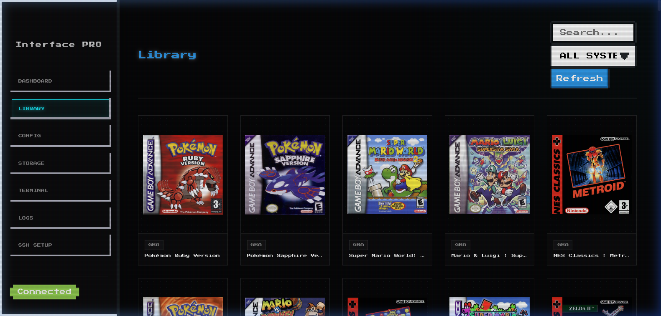Click the Connected status badge
This screenshot has height=316, width=661.
coord(44,292)
